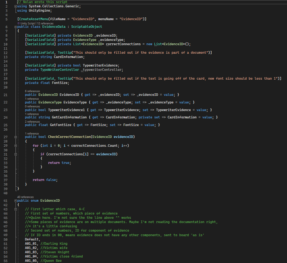Viewport: 287px width, 263px height.
Task: Click the EvidenceData class name
Action: pos(54,27)
